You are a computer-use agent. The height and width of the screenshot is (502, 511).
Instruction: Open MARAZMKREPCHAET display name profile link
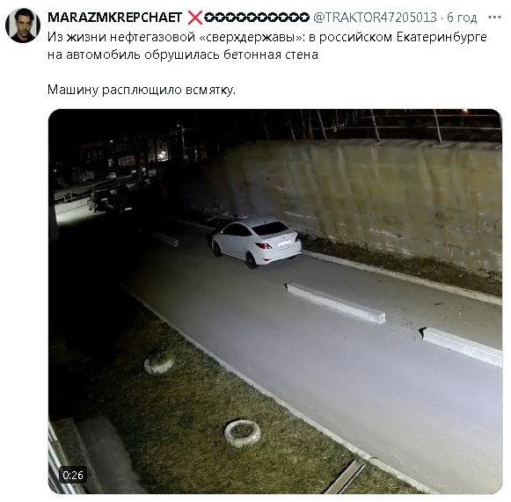tap(114, 18)
